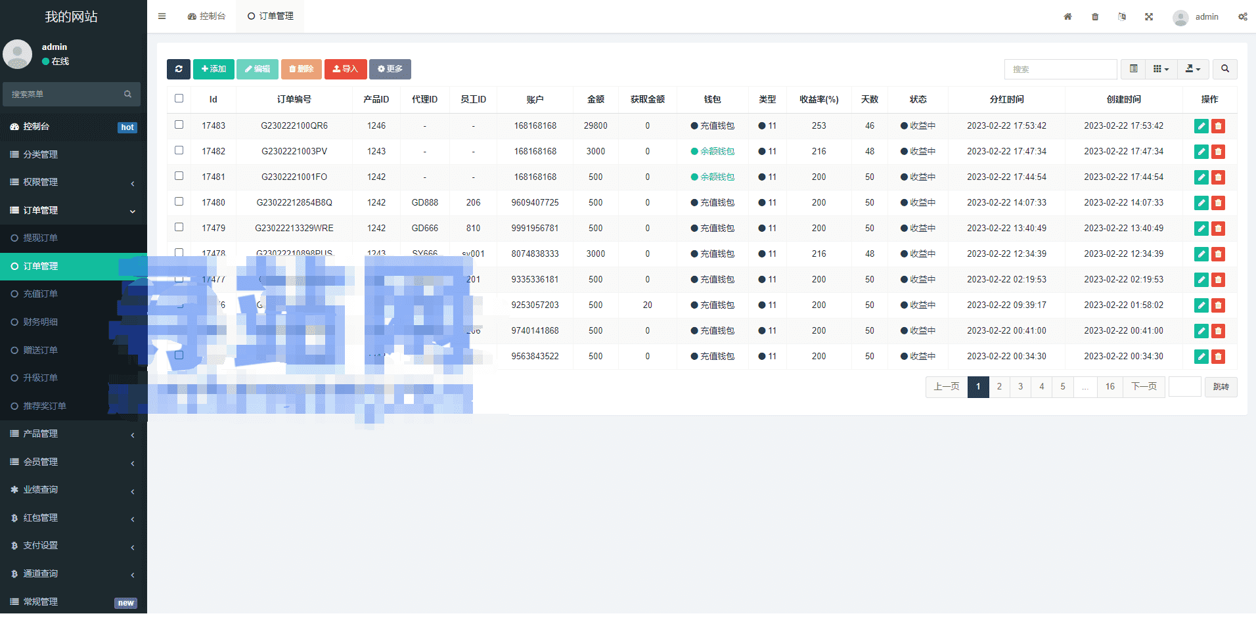The height and width of the screenshot is (620, 1256).
Task: Select checkbox for order 17481
Action: coord(179,176)
